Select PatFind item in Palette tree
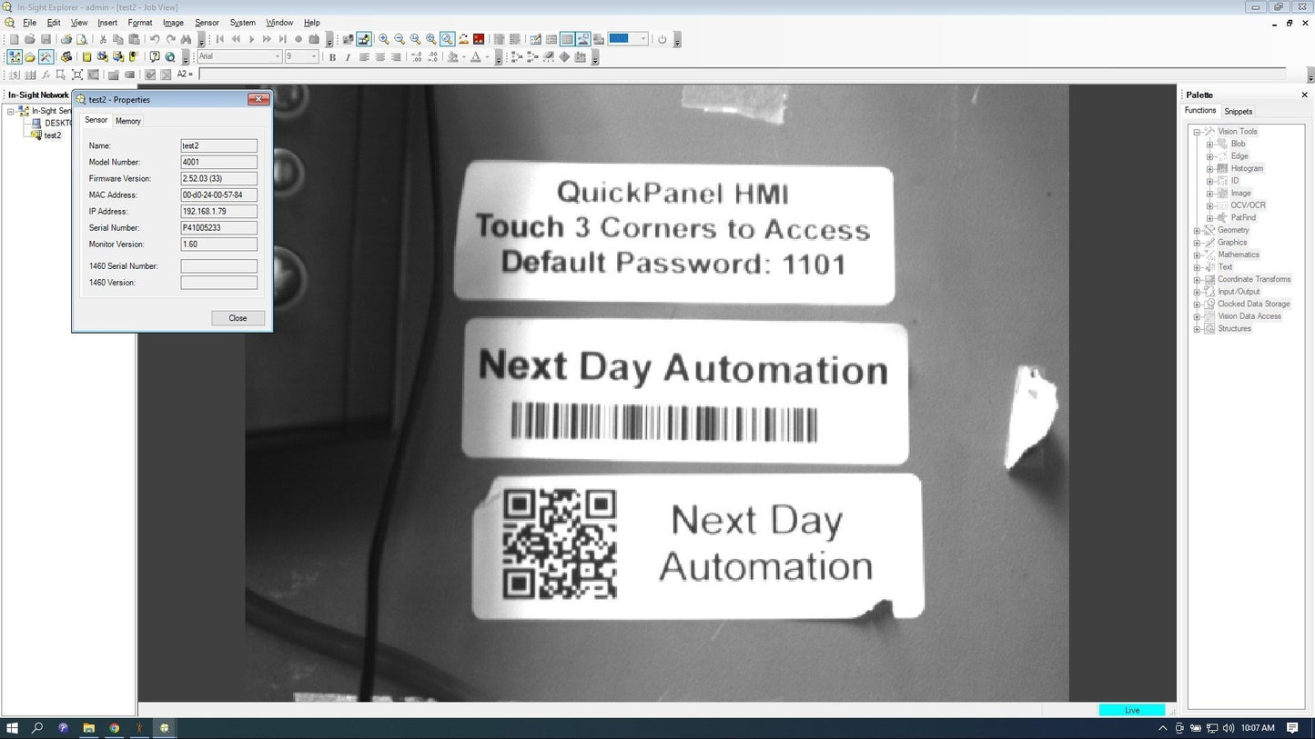Screen dimensions: 1315x739 coord(1243,217)
